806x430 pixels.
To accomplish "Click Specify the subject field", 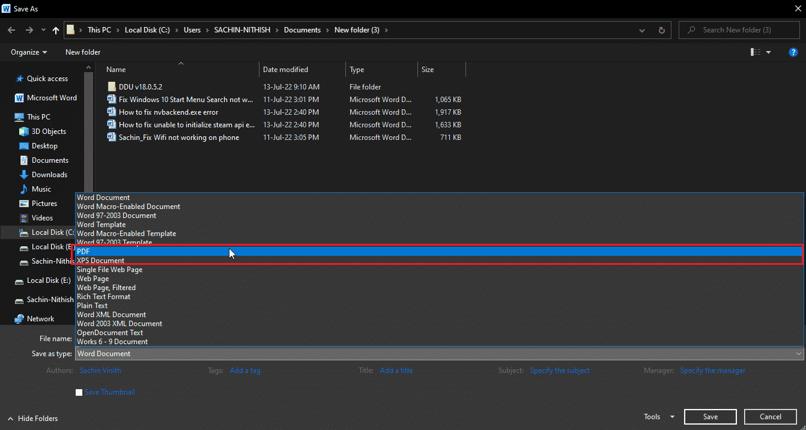I will [560, 371].
